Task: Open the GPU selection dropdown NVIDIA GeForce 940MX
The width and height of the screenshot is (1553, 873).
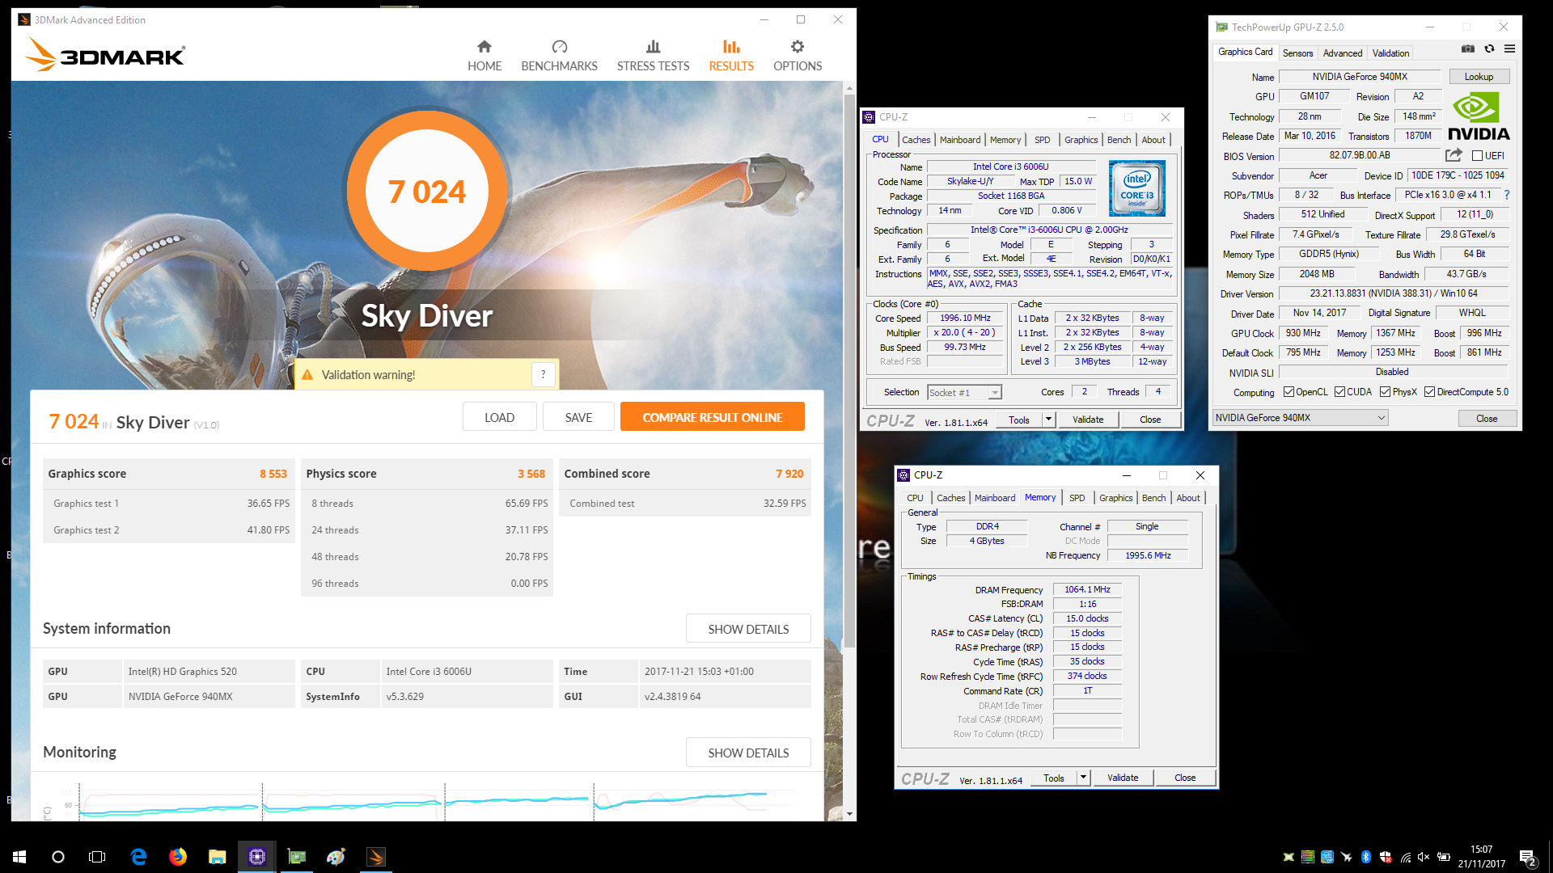Action: [1300, 418]
